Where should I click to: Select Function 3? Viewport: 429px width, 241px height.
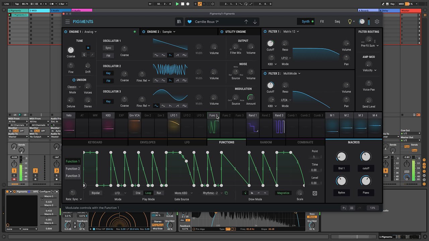pos(73,176)
